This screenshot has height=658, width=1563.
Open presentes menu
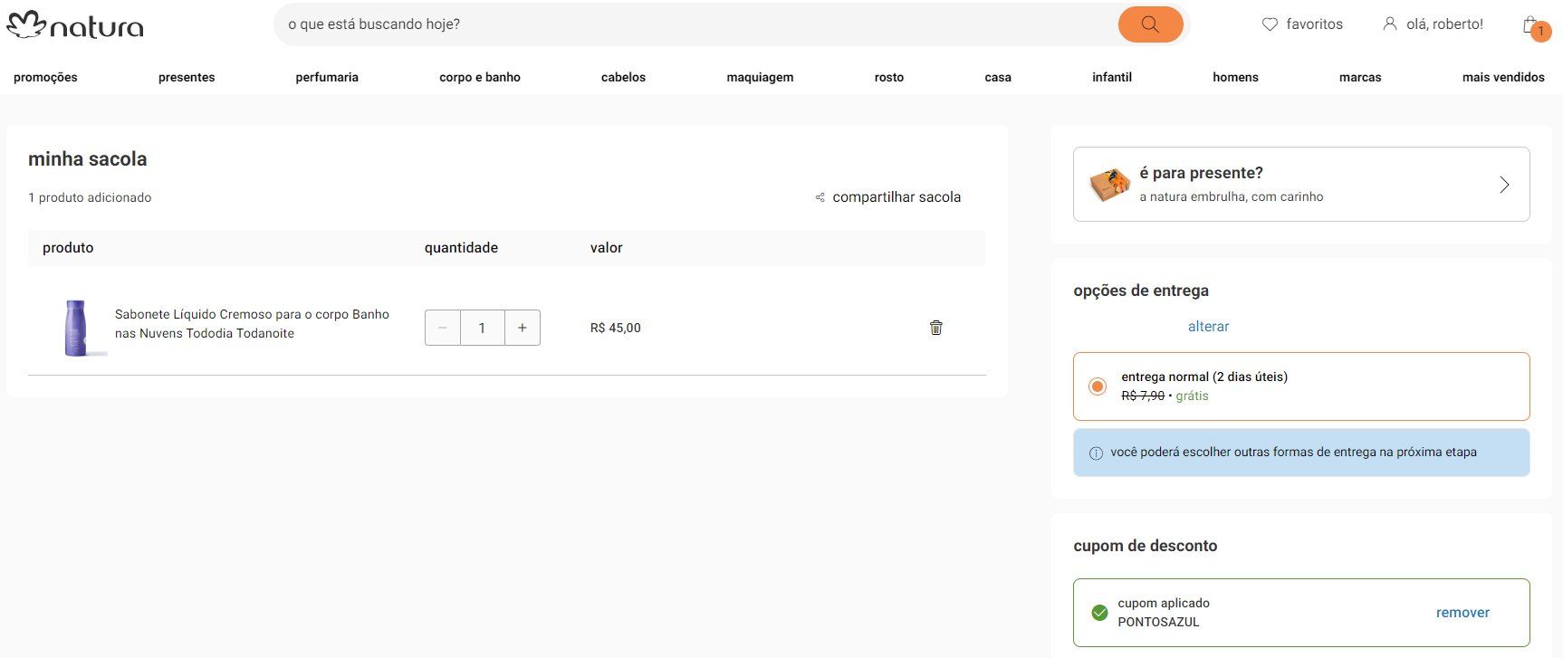pyautogui.click(x=187, y=77)
